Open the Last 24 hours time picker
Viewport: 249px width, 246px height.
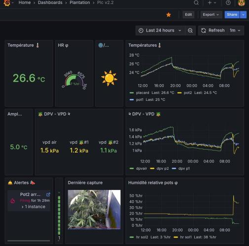tap(159, 31)
